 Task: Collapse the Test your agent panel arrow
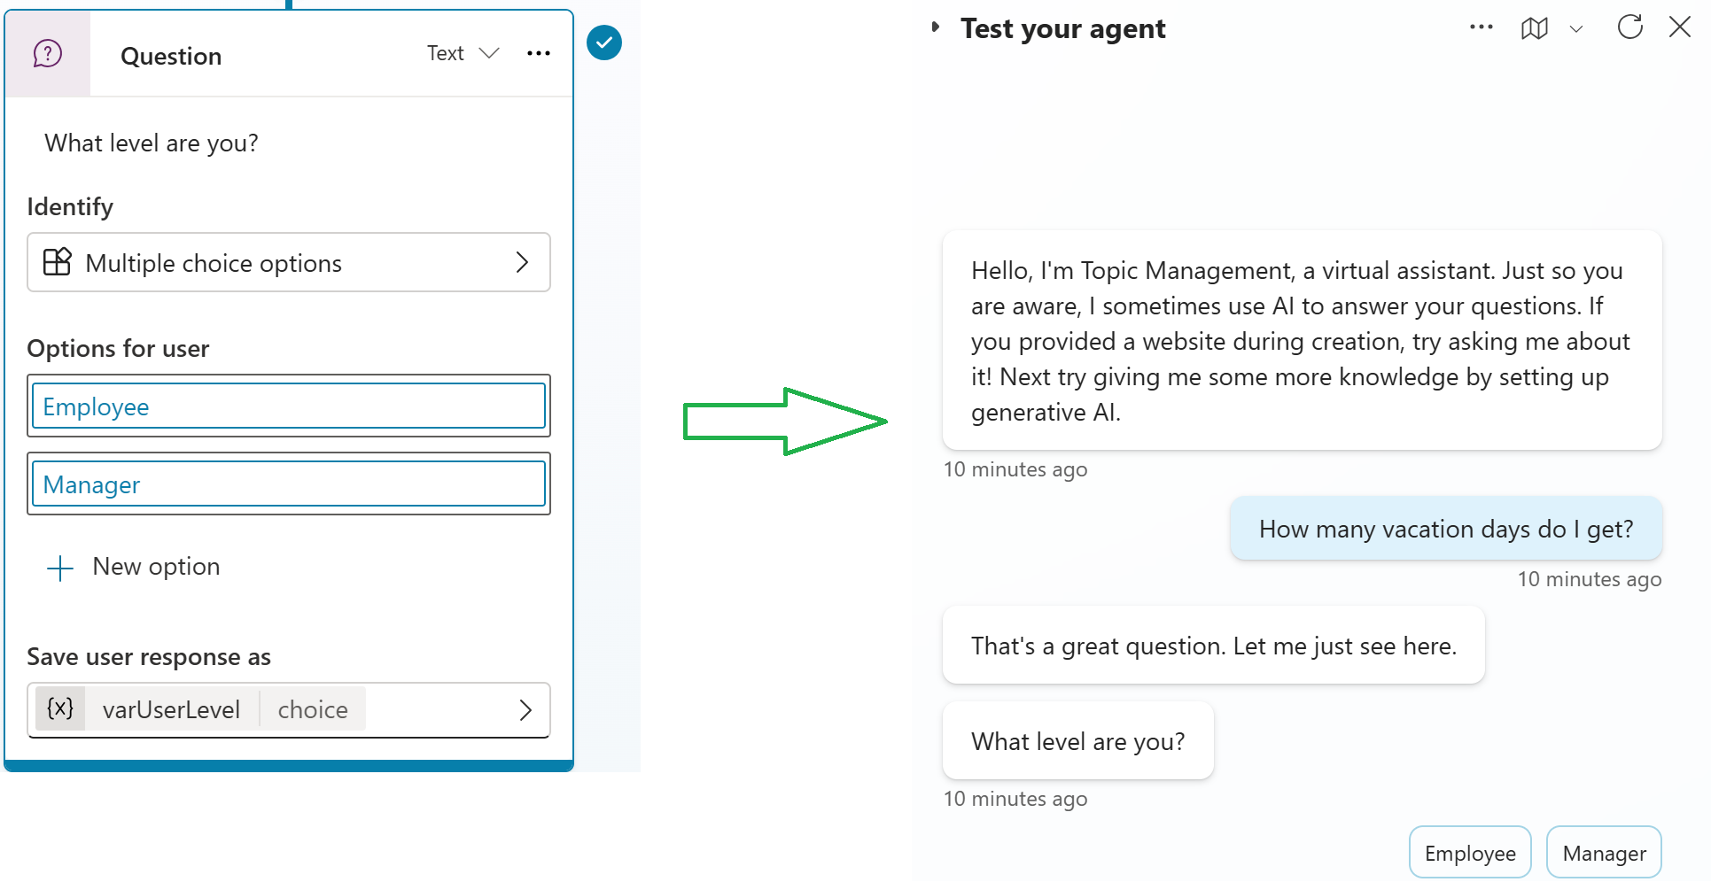[x=935, y=27]
